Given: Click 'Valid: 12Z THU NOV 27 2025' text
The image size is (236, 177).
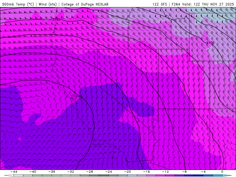Looking at the screenshot, I should [208, 4].
